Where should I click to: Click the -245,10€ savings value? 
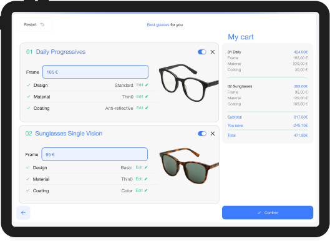click(x=300, y=125)
